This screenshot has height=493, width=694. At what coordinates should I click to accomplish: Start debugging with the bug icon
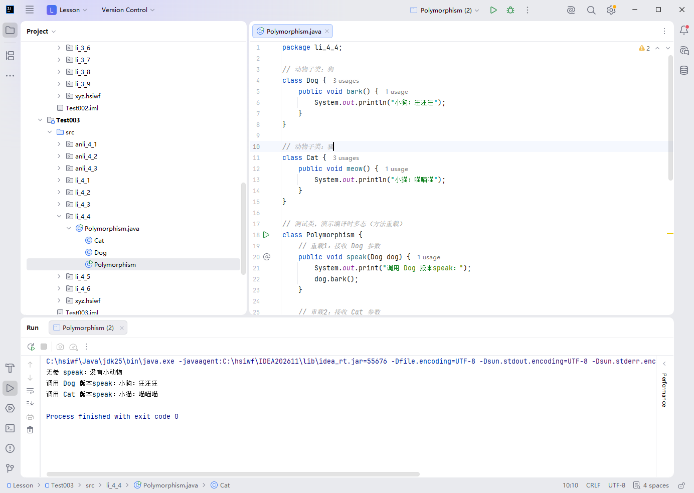click(x=510, y=10)
